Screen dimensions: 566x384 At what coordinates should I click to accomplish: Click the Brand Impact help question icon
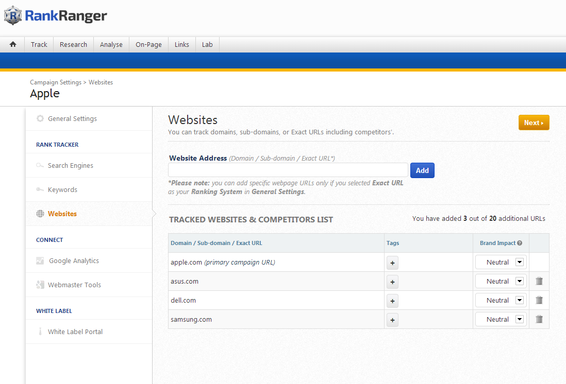pos(520,243)
